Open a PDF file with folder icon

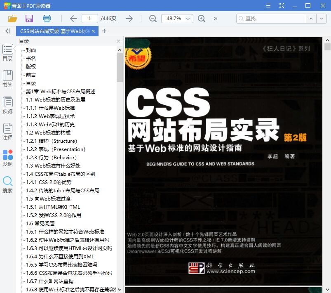pyautogui.click(x=12, y=19)
